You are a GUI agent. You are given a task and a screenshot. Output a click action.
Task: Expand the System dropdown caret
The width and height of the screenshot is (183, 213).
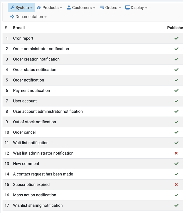tap(31, 8)
